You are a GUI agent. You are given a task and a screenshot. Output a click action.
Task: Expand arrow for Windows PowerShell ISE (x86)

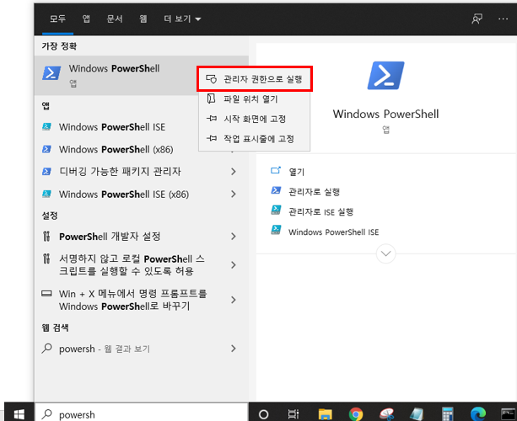[x=234, y=194]
